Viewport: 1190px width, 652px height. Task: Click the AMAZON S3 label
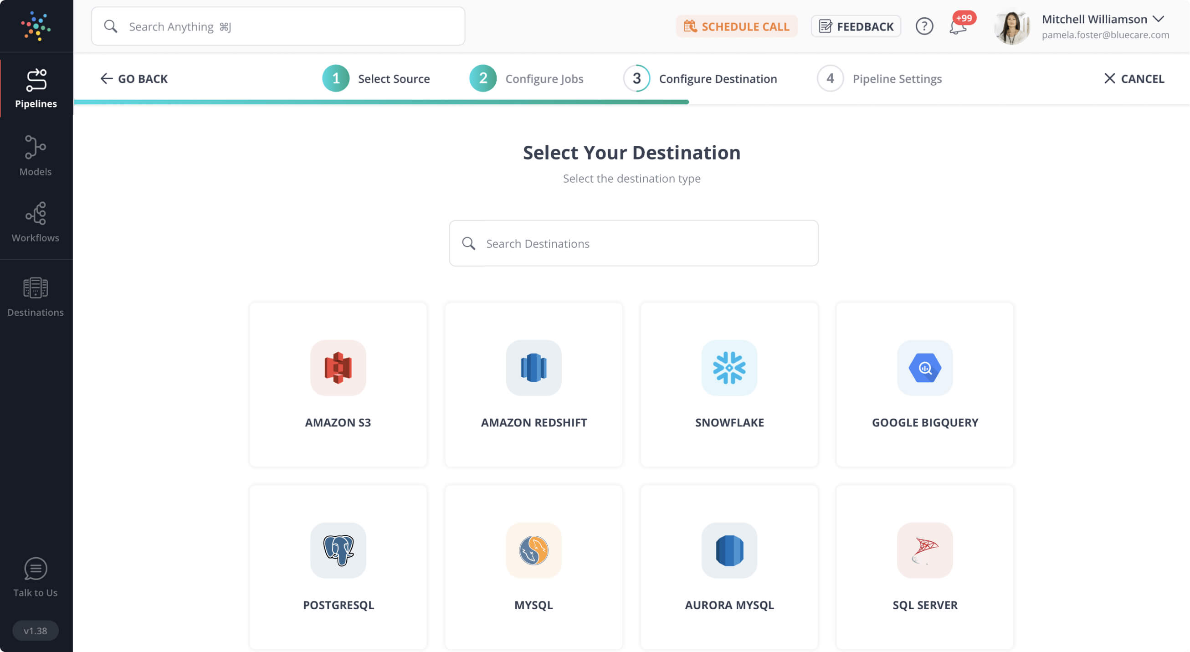click(x=338, y=422)
